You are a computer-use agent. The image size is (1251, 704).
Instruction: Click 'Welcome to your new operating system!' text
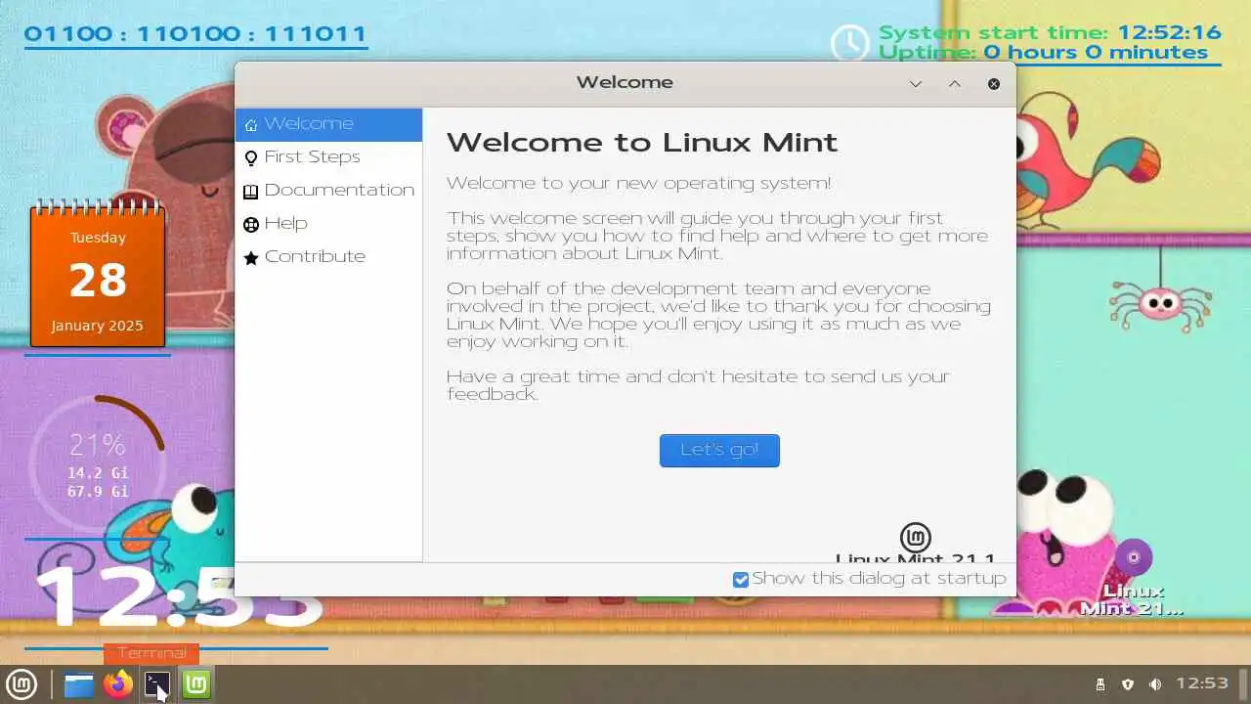point(639,184)
